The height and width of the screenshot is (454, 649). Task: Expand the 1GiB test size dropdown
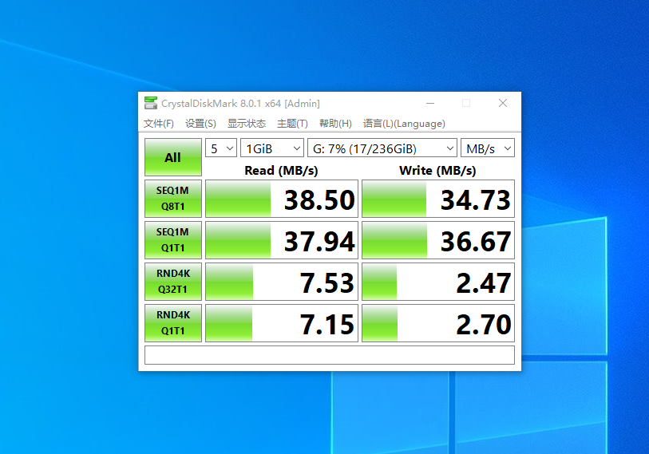(x=272, y=148)
